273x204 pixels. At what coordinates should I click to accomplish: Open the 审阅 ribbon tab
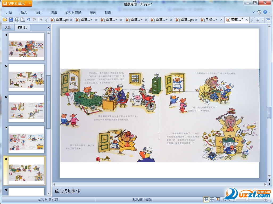[x=93, y=12]
